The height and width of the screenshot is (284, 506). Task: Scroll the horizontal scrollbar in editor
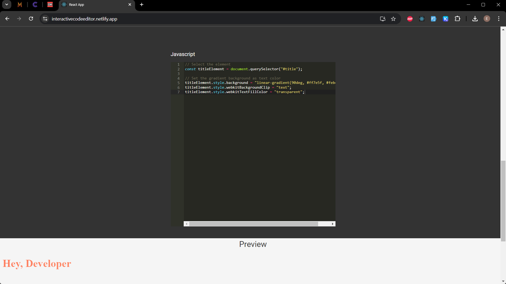[x=253, y=224]
